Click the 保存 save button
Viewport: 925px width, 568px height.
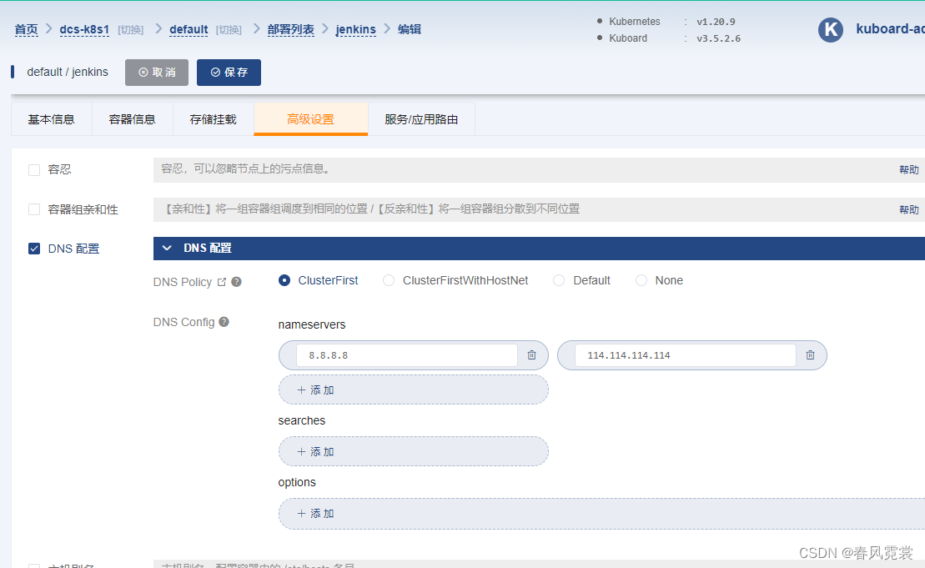pyautogui.click(x=229, y=72)
